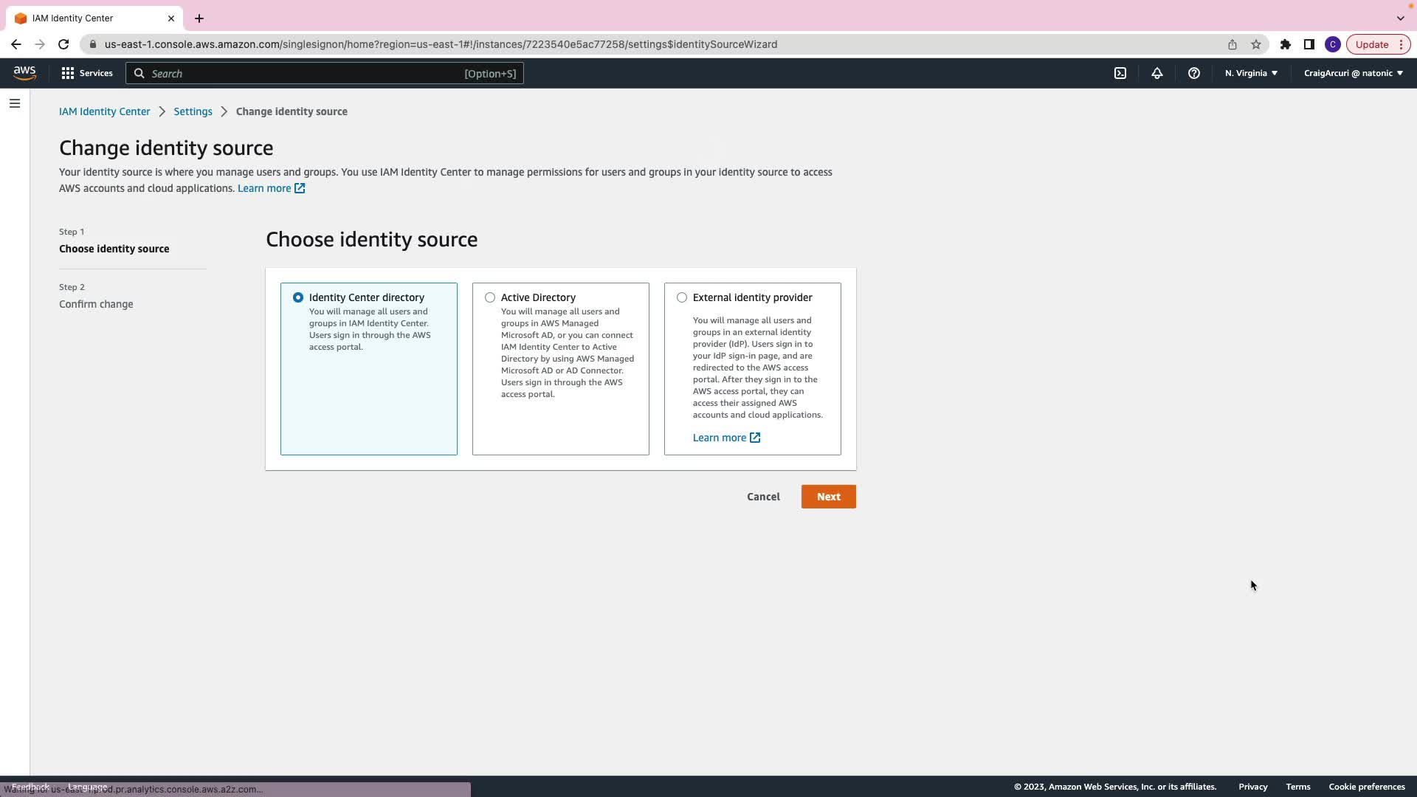1417x797 pixels.
Task: Expand the side navigation hamburger menu
Action: tap(15, 103)
